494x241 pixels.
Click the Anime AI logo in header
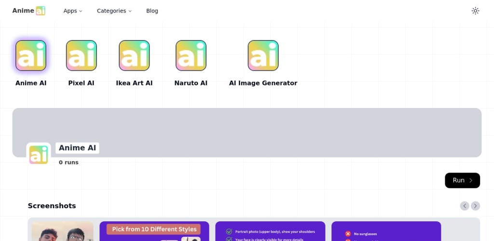click(x=28, y=11)
